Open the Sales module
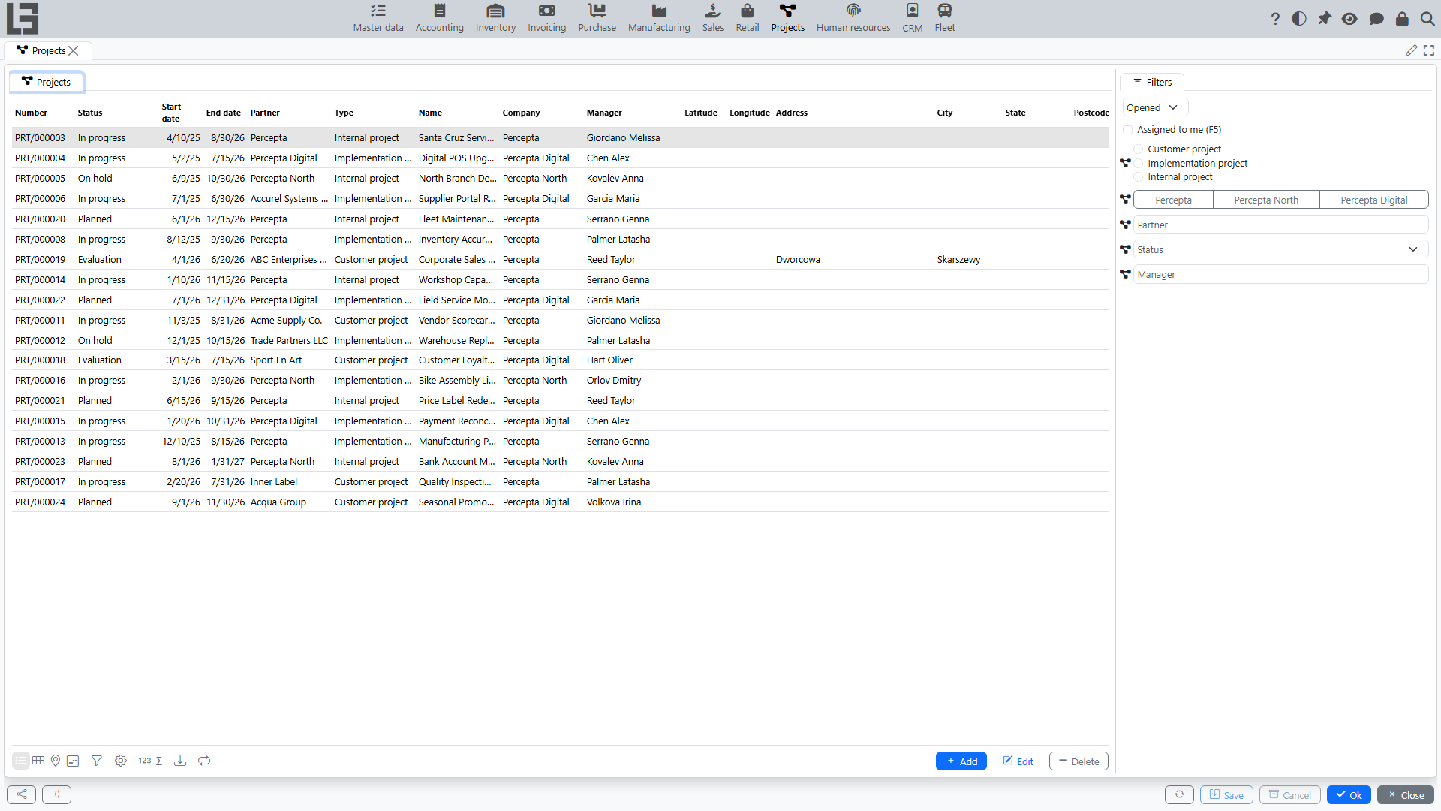Image resolution: width=1441 pixels, height=811 pixels. coord(713,18)
